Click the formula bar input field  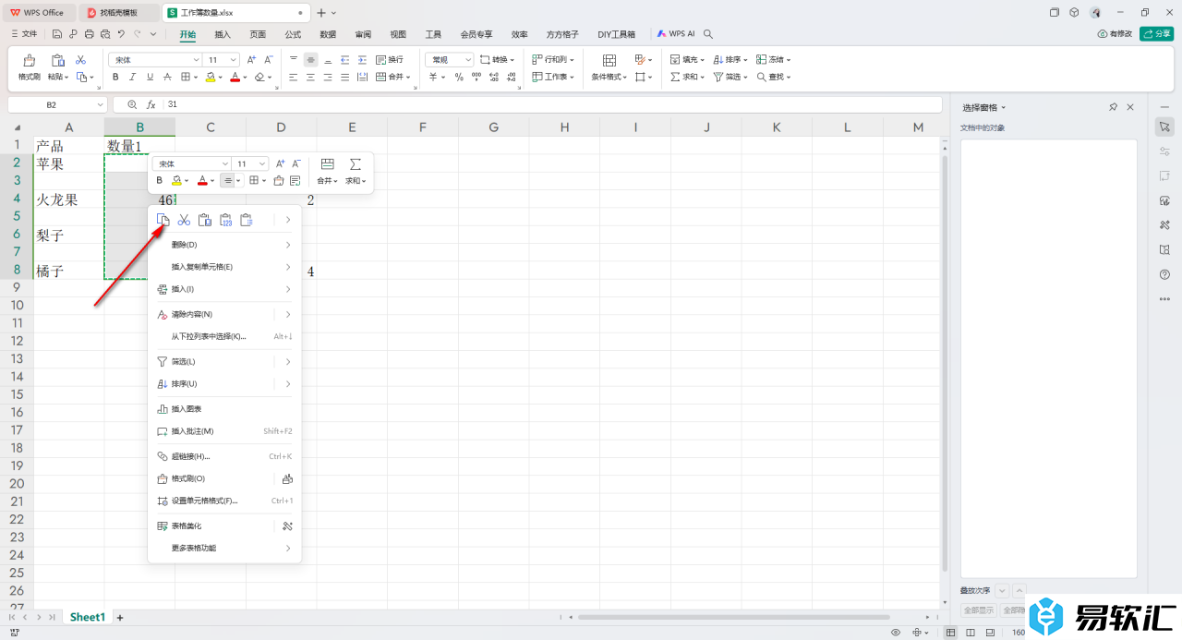click(554, 105)
